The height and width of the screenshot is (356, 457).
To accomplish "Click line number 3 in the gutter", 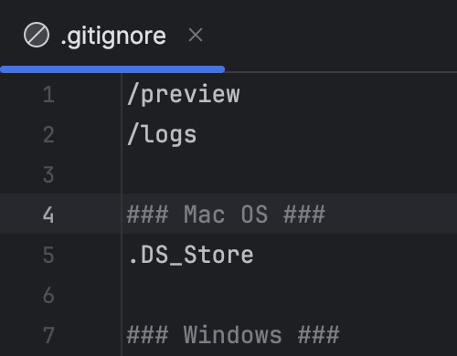I will point(48,174).
